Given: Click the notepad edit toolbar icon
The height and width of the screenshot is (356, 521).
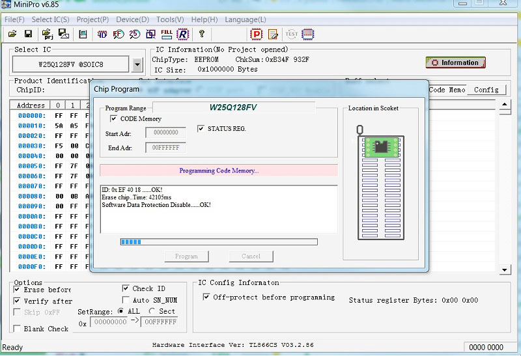Looking at the screenshot, I should click(x=273, y=34).
